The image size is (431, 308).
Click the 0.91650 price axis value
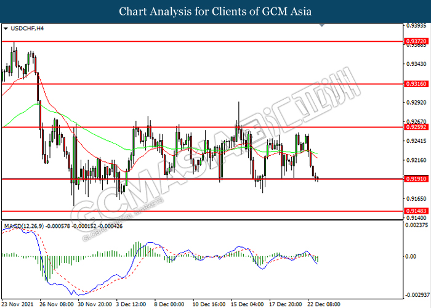(x=416, y=198)
